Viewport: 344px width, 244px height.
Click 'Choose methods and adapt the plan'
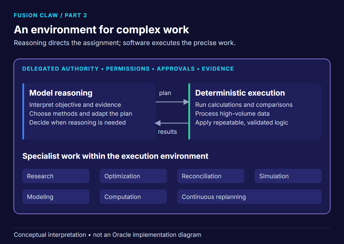pyautogui.click(x=81, y=114)
